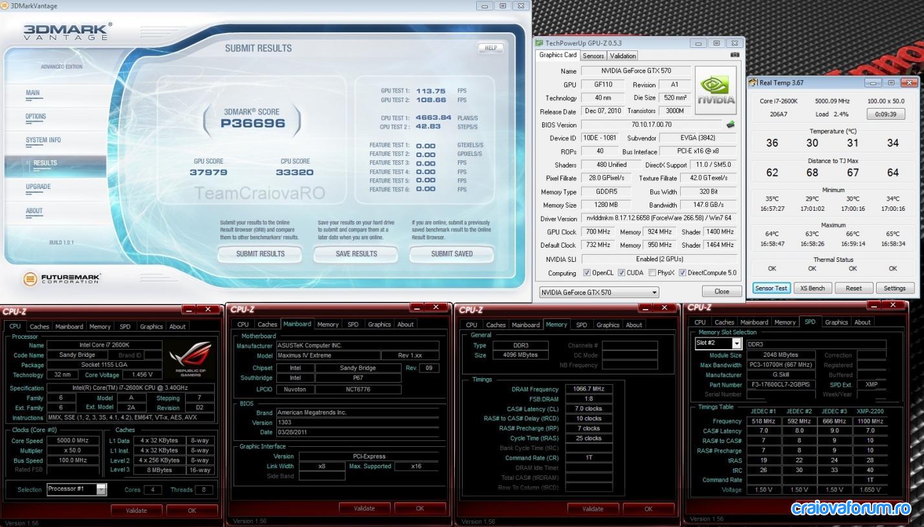Click the CPU score value 33320

(x=294, y=172)
